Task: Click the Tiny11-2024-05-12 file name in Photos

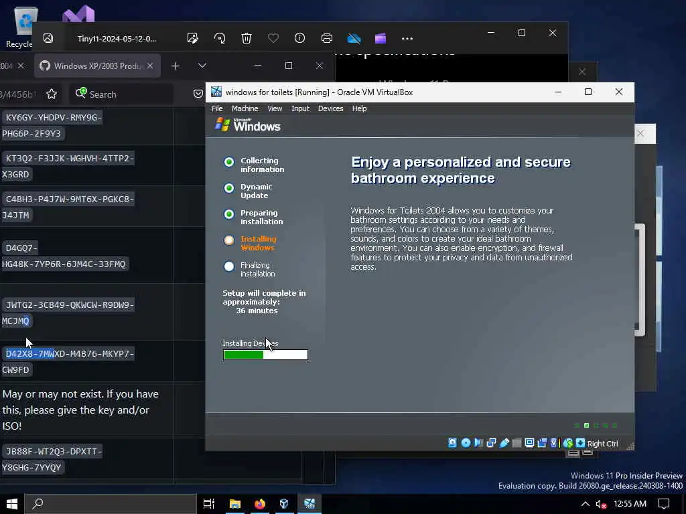Action: (117, 38)
